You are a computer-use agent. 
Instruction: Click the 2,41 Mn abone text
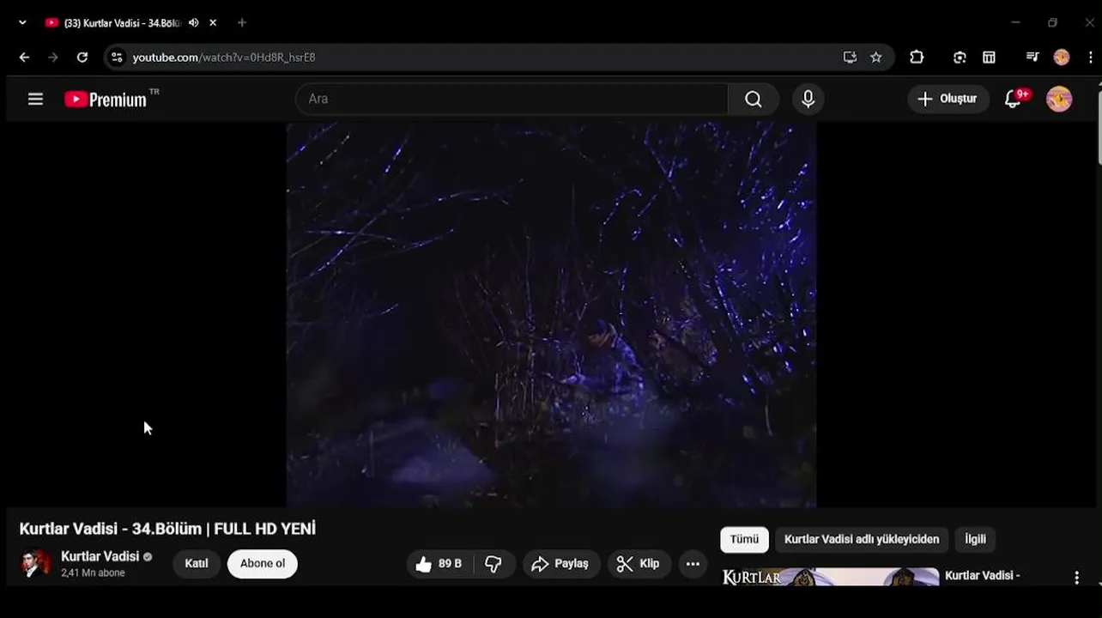coord(93,573)
